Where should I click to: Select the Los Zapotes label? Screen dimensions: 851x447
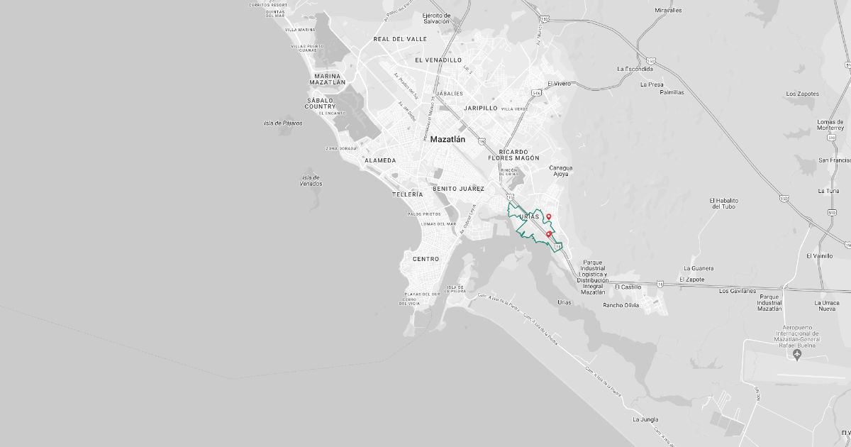click(802, 94)
